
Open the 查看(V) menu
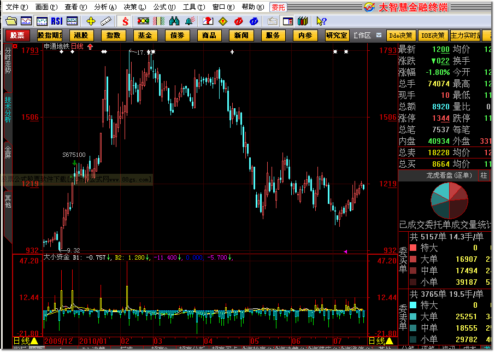(x=76, y=7)
